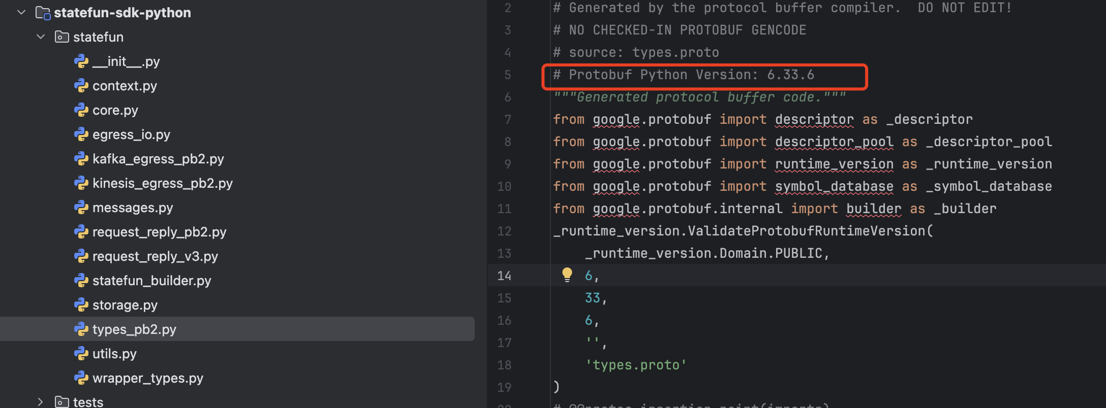Click line number 12 in the gutter
1106x408 pixels.
504,231
